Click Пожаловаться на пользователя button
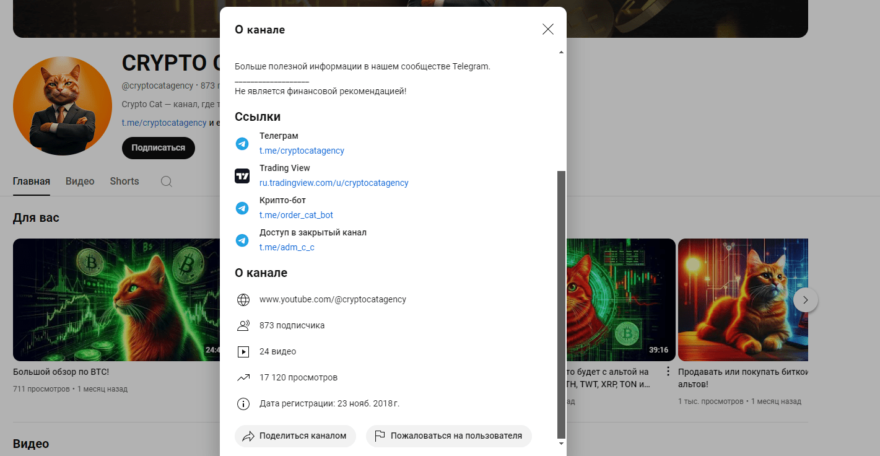This screenshot has height=456, width=880. click(449, 436)
